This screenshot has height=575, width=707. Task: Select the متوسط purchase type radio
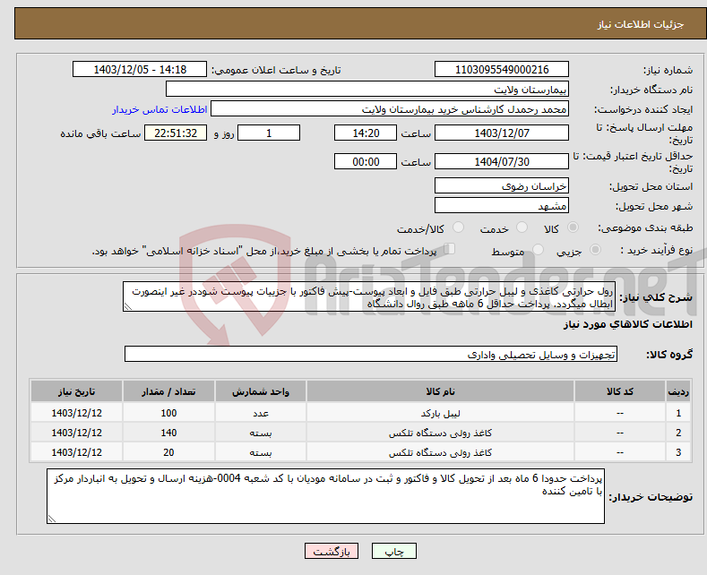(x=538, y=249)
